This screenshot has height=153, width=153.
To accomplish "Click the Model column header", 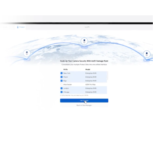I will (88, 69).
